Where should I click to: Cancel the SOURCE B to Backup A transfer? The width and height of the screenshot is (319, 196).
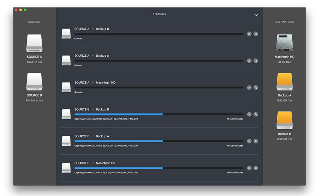pyautogui.click(x=249, y=141)
